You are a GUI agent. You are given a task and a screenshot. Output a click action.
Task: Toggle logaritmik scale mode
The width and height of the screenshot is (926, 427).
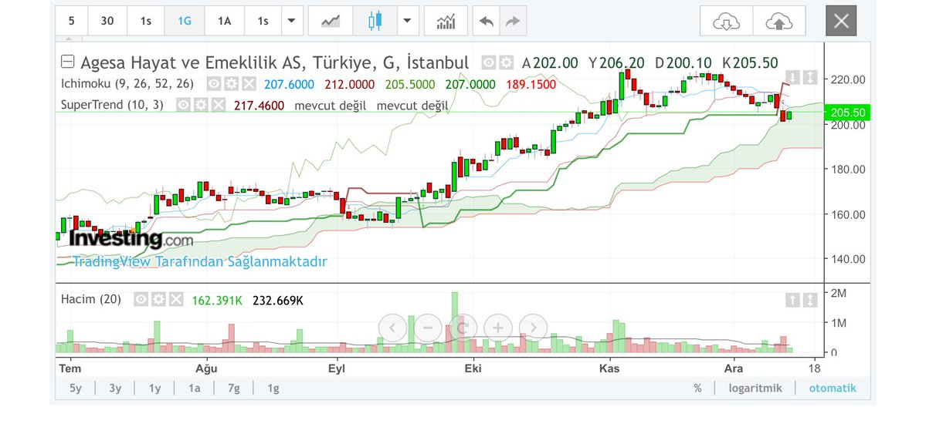tap(755, 388)
